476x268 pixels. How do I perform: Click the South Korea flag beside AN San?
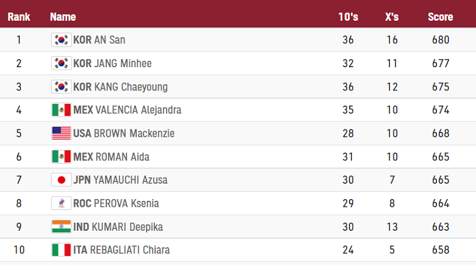click(x=61, y=40)
